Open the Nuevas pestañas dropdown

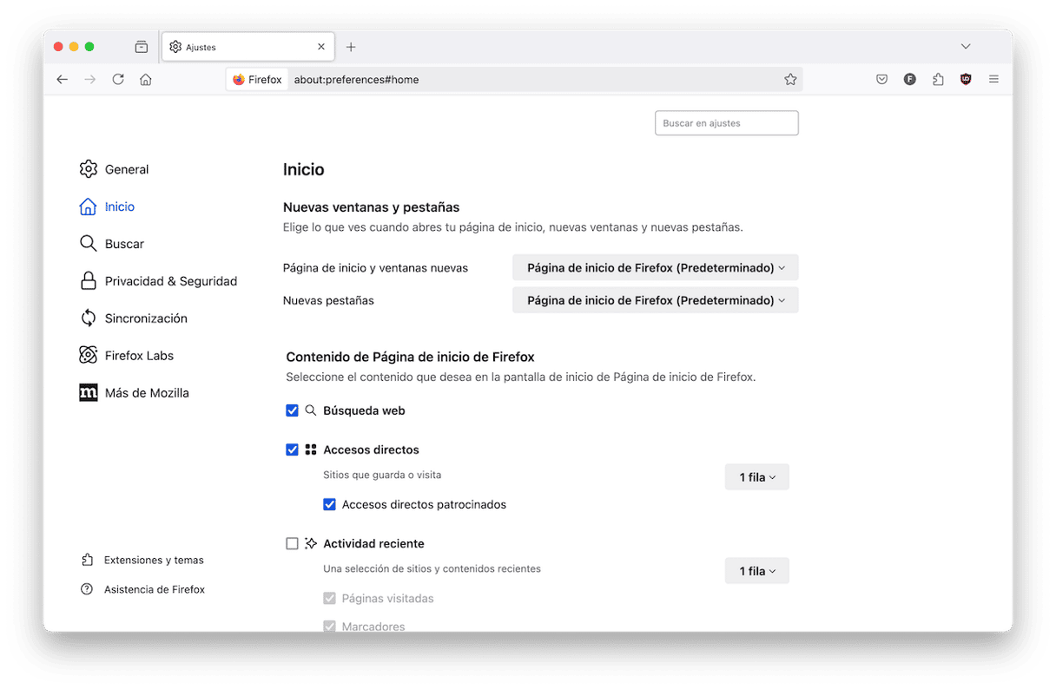(x=656, y=300)
